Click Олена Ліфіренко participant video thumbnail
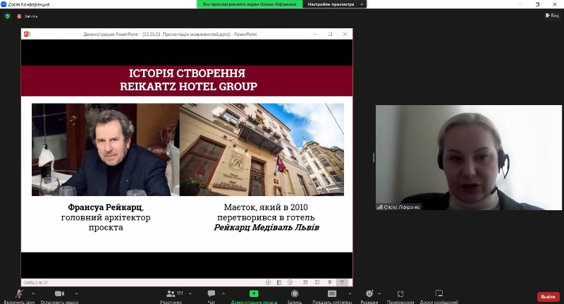Viewport: 564px width, 304px height. click(468, 157)
